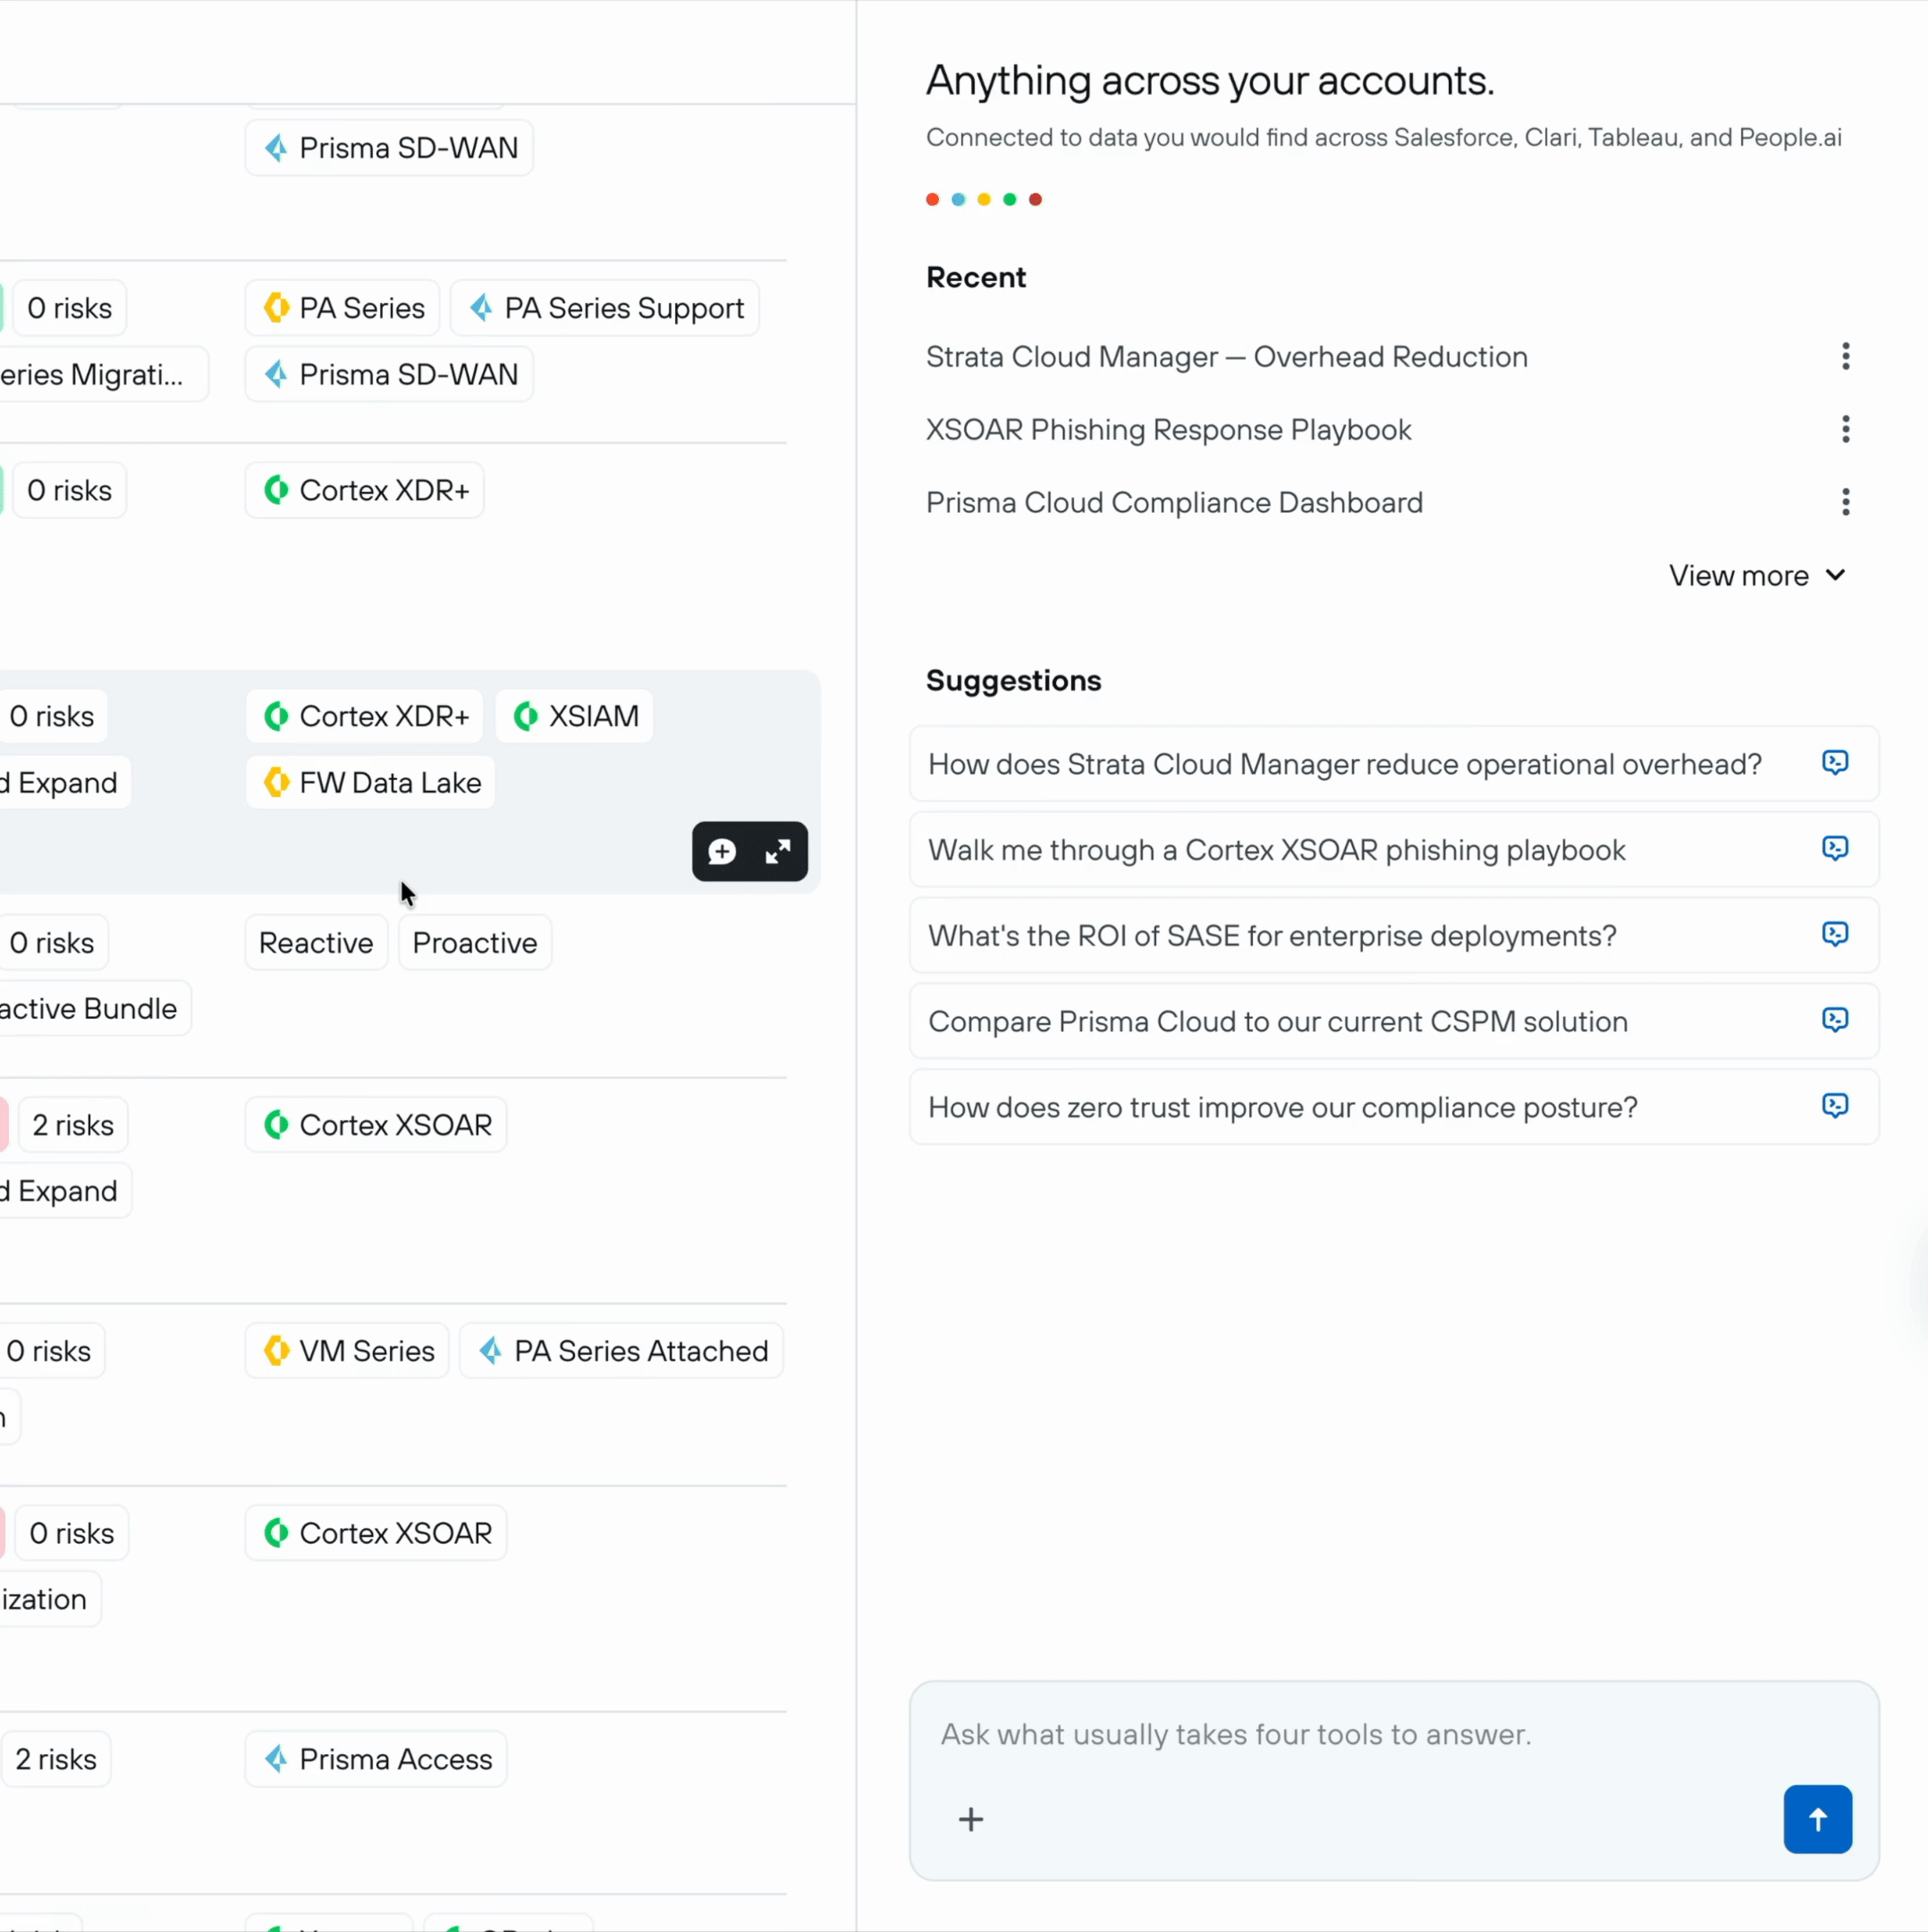Click the PA Series product icon
Viewport: 1928px width, 1932px height.
(277, 308)
